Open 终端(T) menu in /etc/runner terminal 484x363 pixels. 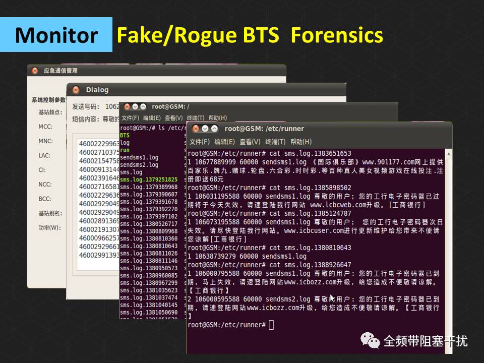pyautogui.click(x=275, y=142)
